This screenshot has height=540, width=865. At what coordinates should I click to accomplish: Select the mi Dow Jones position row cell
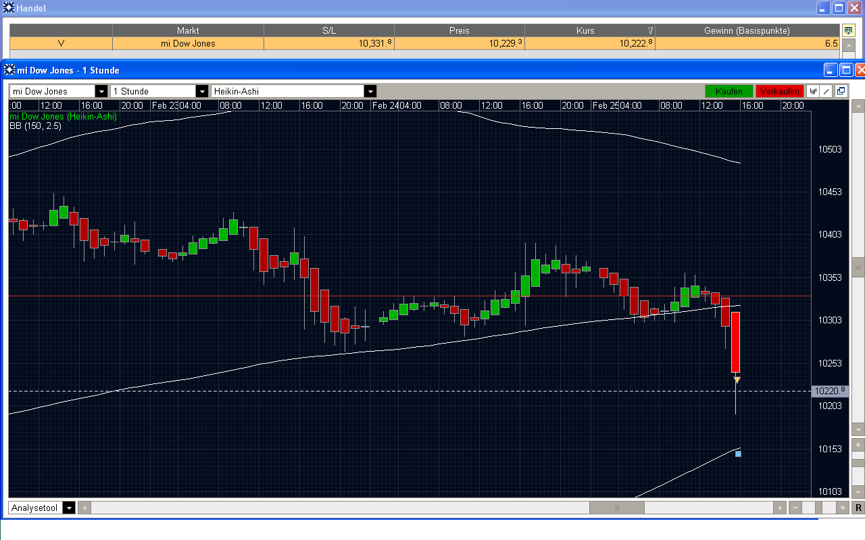(x=188, y=43)
